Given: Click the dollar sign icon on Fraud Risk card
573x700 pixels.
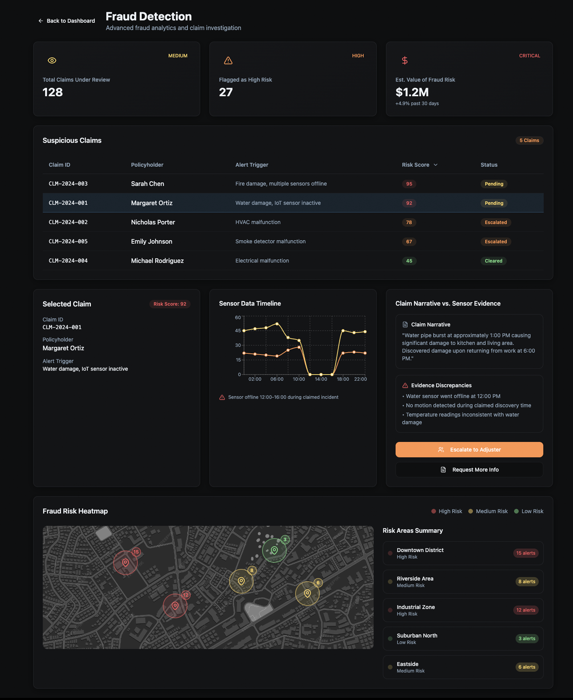Looking at the screenshot, I should (405, 61).
